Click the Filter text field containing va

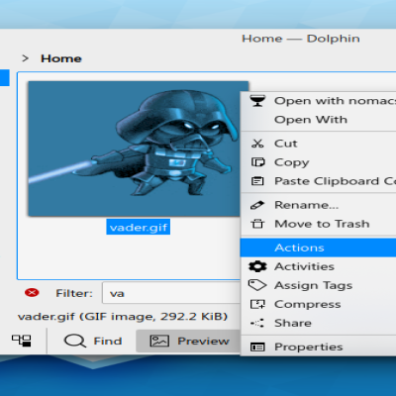pos(171,293)
